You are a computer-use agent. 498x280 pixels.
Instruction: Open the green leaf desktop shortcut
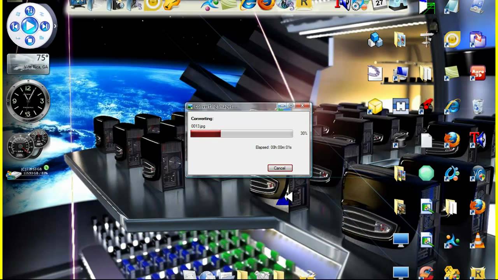452,73
